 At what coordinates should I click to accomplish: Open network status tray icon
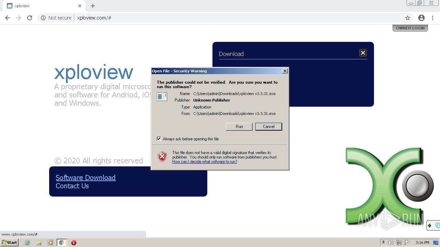(399, 243)
